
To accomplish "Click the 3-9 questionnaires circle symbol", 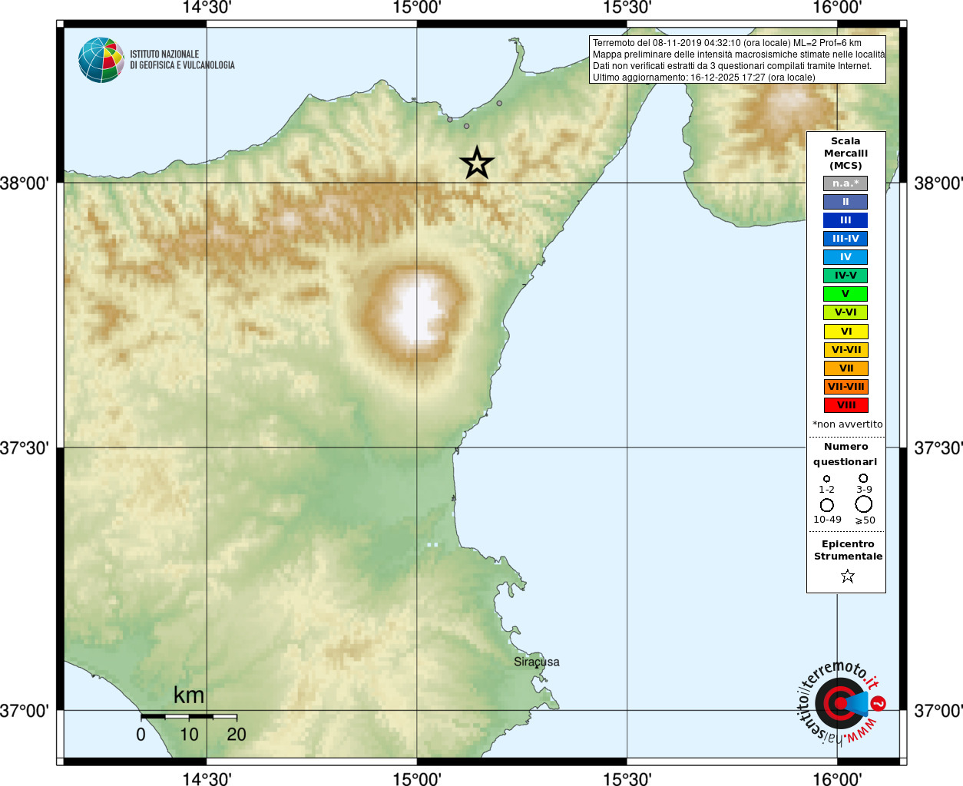I will pyautogui.click(x=863, y=478).
